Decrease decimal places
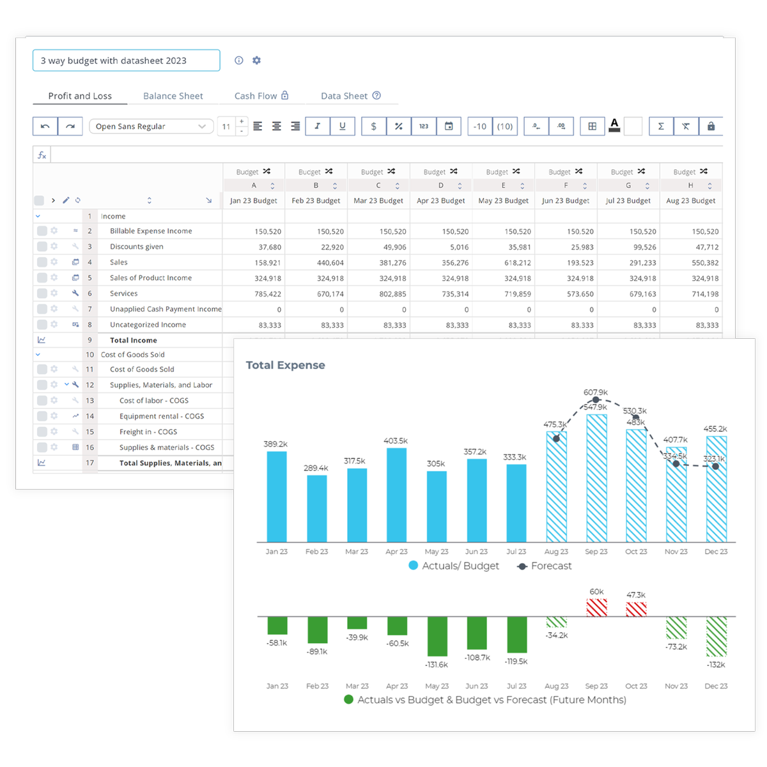This screenshot has height=767, width=767. (536, 126)
